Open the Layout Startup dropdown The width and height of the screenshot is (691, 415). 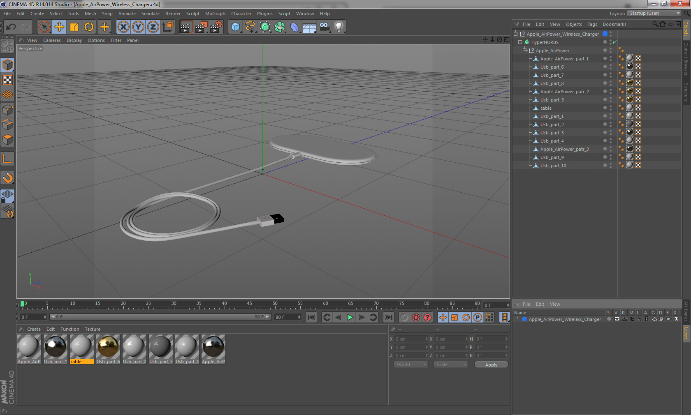(654, 13)
